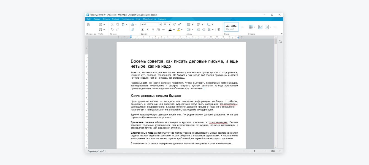
Task: Open the Вставка menu
Action: pyautogui.click(x=106, y=19)
